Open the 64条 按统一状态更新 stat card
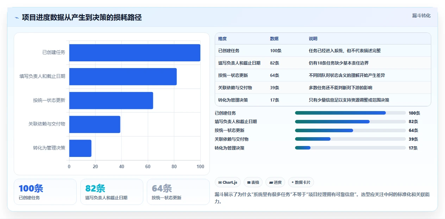 pos(178,192)
